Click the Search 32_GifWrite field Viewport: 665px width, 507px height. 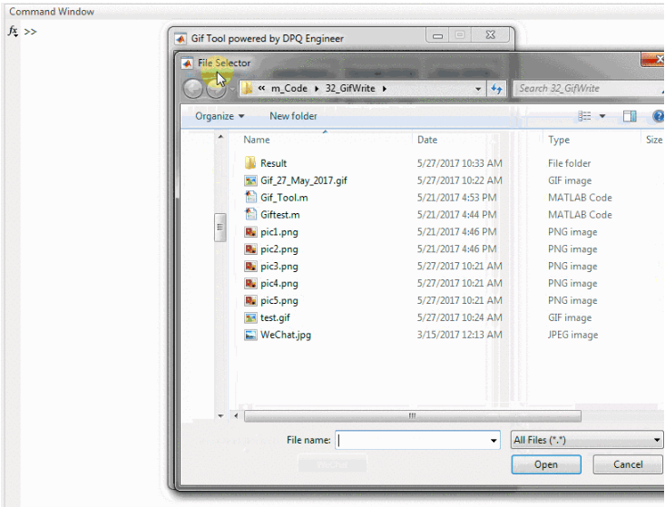pos(587,88)
